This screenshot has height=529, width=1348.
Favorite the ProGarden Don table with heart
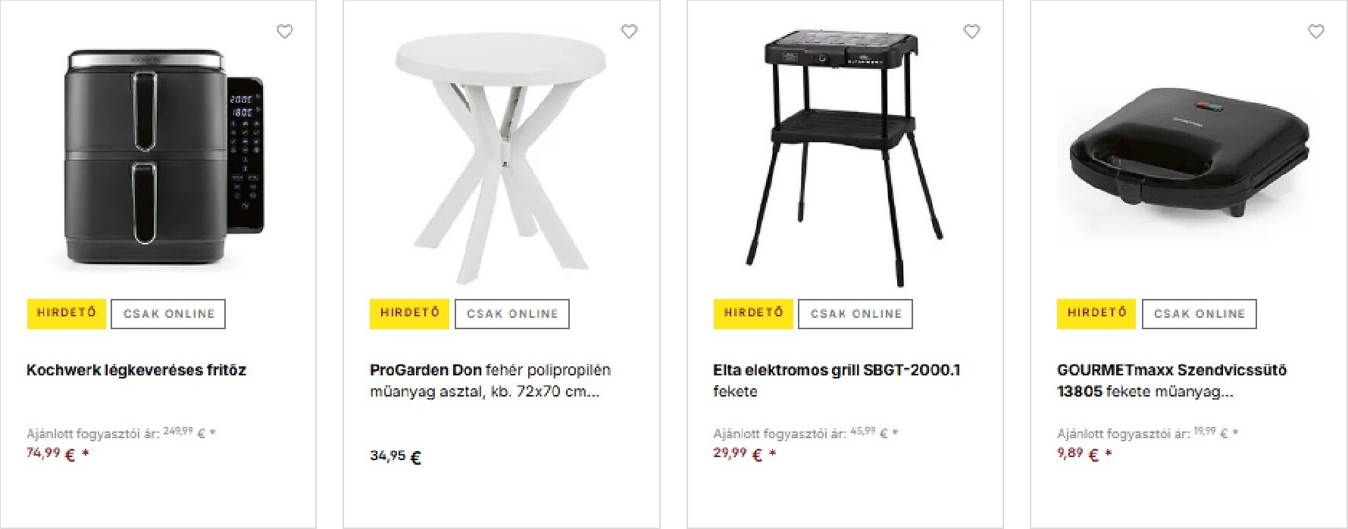pyautogui.click(x=629, y=32)
